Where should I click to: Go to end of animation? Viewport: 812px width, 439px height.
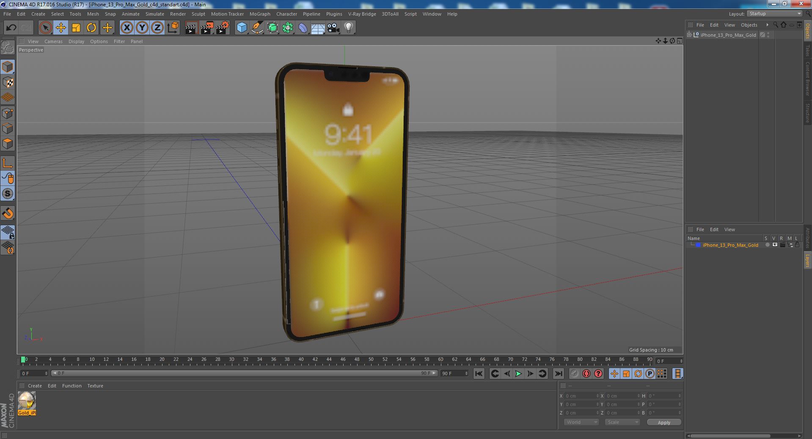559,374
